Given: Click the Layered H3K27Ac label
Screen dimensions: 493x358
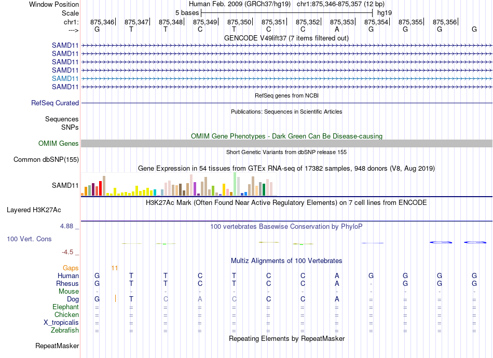Looking at the screenshot, I should point(34,210).
